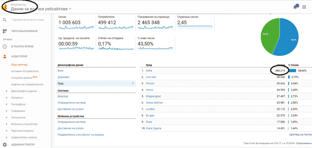This screenshot has height=148, width=312.
Task: Expand the Демографски данни sidebar section
Action: pyautogui.click(x=7, y=91)
